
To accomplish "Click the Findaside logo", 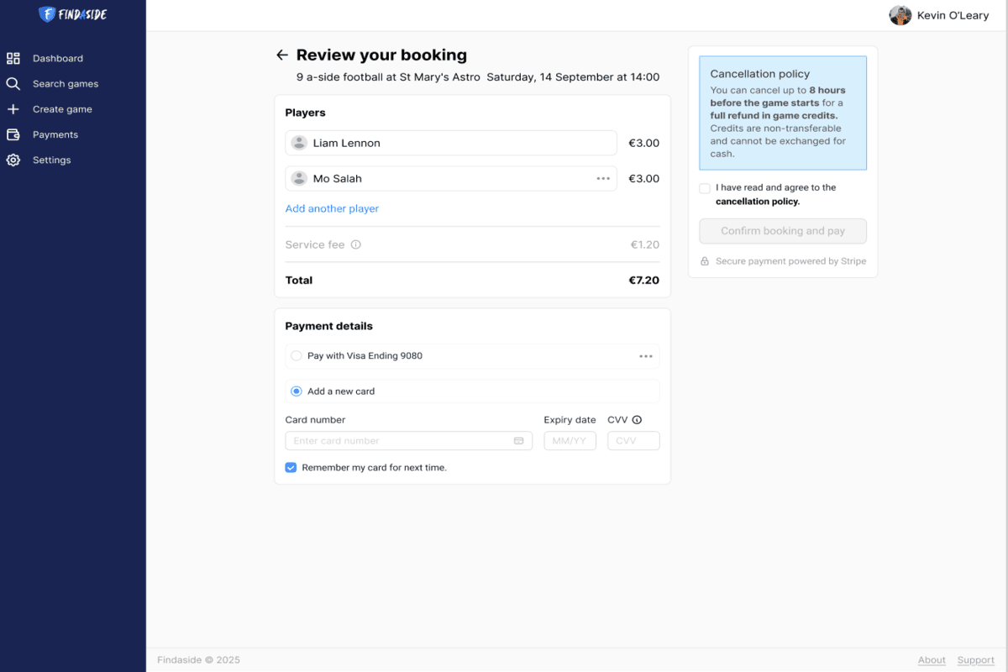I will click(73, 14).
